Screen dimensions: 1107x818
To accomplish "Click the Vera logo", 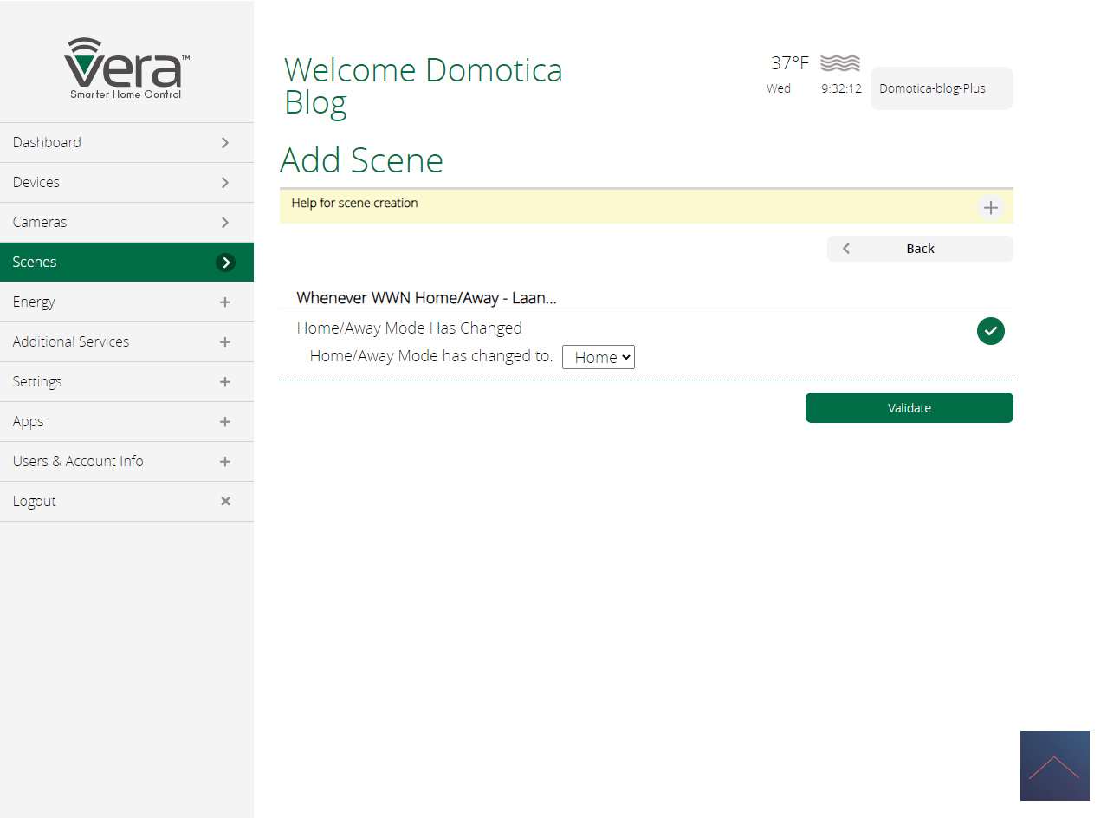I will tap(126, 68).
